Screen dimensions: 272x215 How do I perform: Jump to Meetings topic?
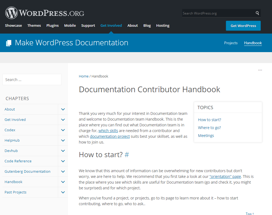[x=206, y=136]
